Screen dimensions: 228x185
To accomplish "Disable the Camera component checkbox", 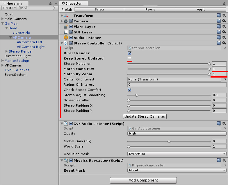I will point(71,21).
